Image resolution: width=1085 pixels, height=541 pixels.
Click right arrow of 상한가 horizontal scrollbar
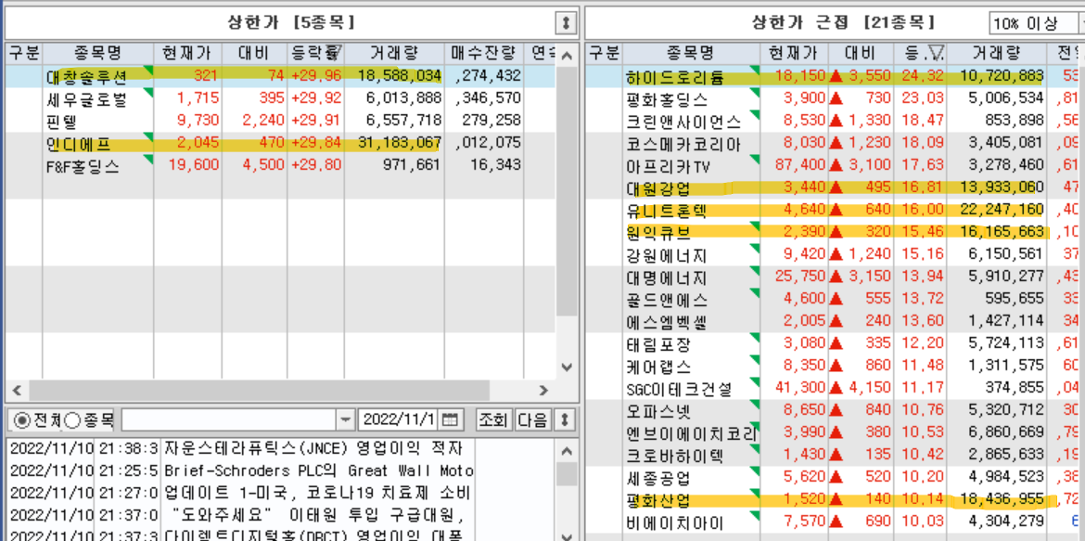point(543,390)
